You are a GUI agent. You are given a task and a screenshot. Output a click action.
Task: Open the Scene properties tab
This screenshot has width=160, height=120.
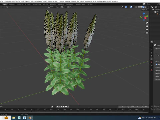[x=151, y=59]
